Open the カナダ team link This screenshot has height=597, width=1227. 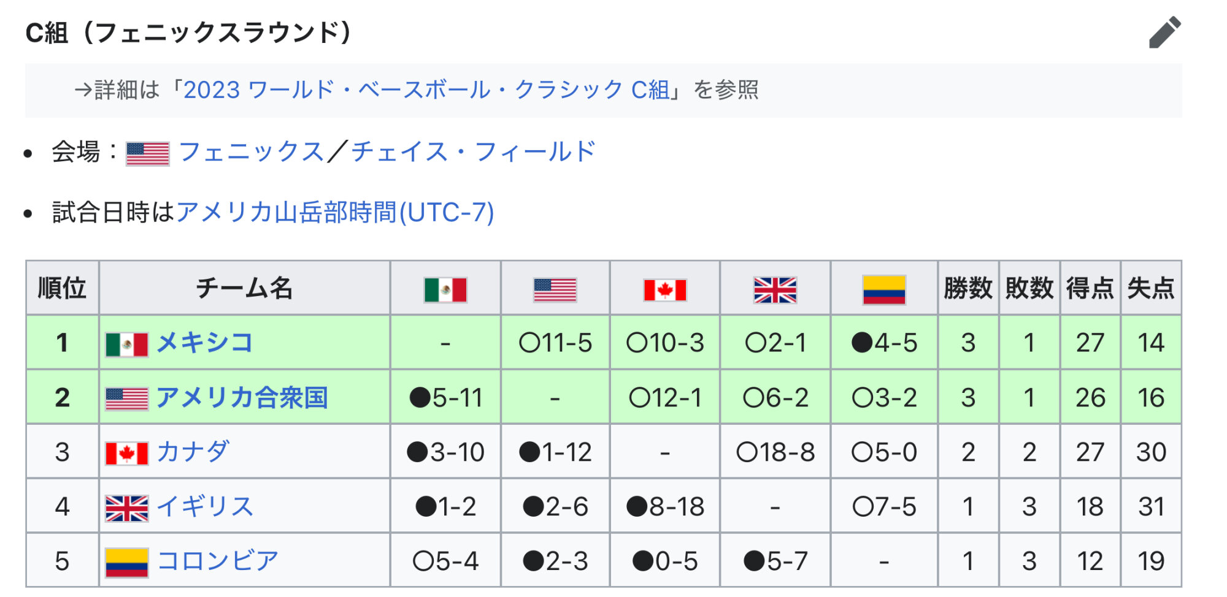click(x=193, y=452)
